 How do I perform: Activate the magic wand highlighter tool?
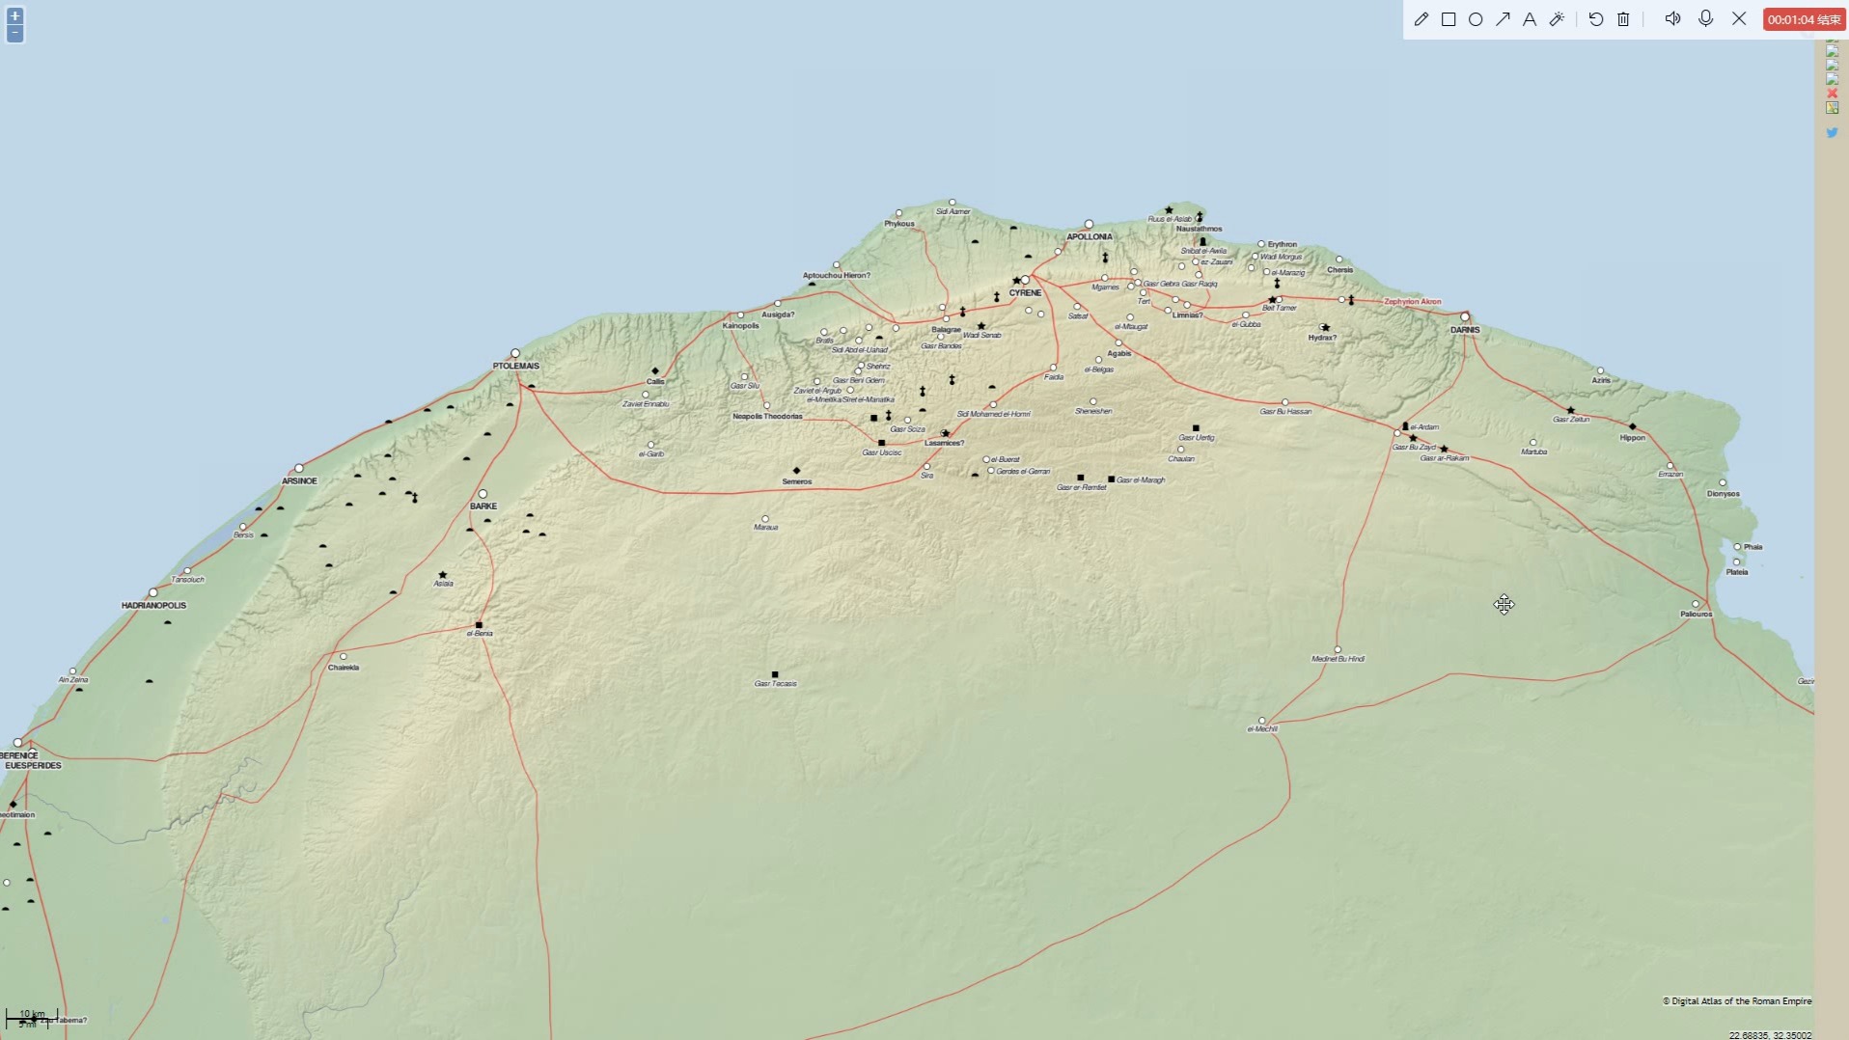coord(1557,19)
